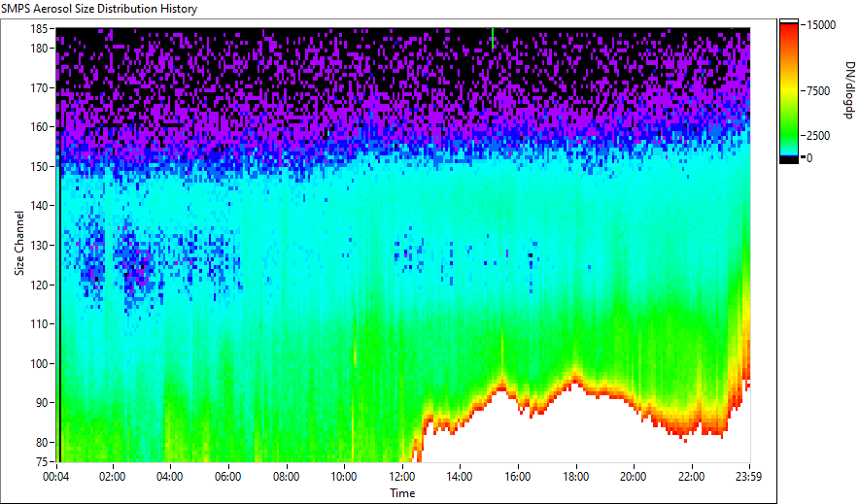This screenshot has width=859, height=504.
Task: Click the Size Channel axis label
Action: pos(19,243)
